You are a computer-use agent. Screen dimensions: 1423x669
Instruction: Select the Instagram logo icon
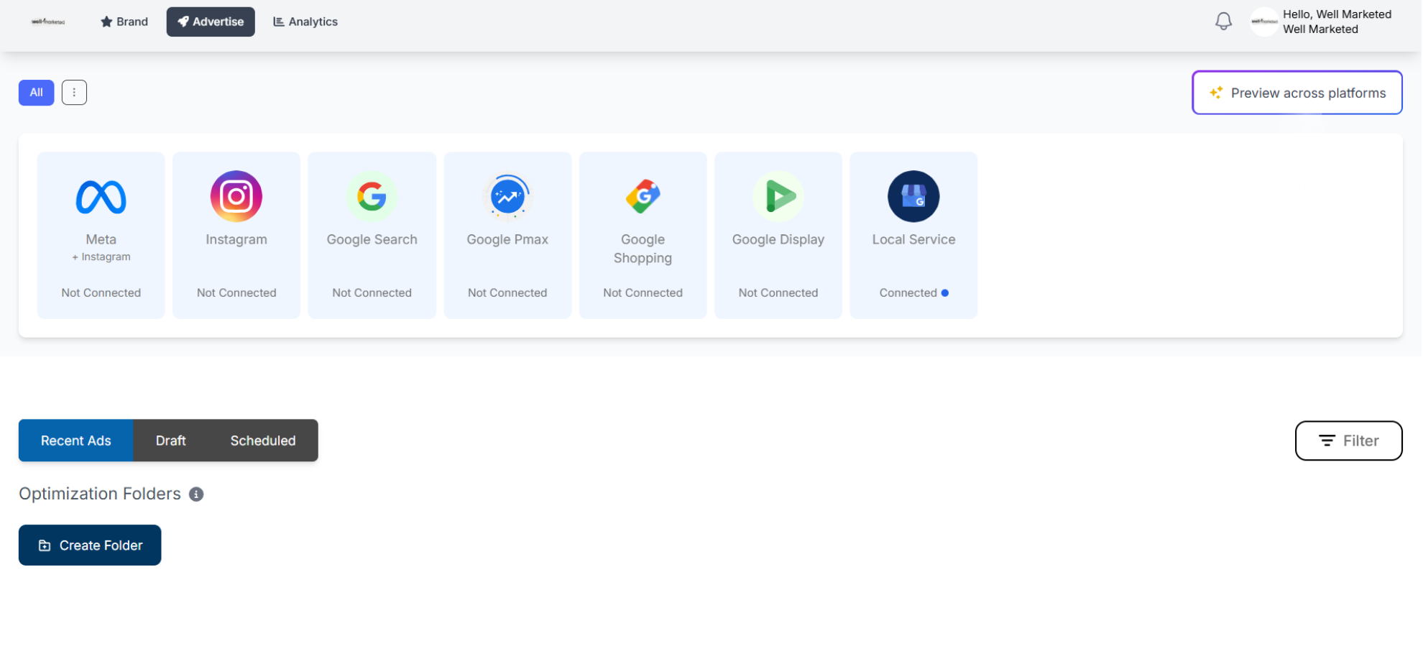pyautogui.click(x=236, y=196)
